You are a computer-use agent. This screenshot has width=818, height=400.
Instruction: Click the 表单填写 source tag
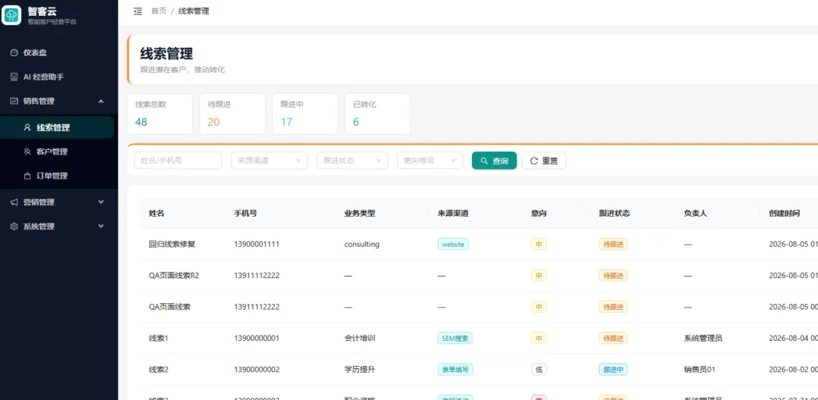[x=455, y=369]
